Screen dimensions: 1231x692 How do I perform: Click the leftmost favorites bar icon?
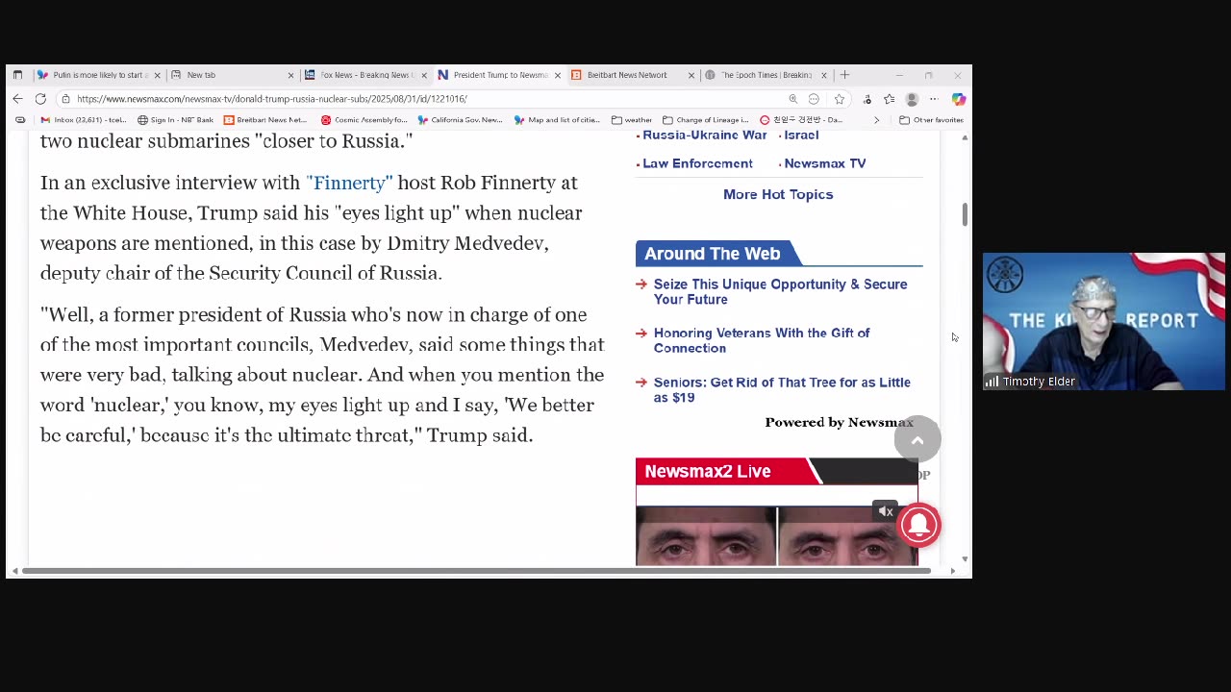tap(20, 120)
